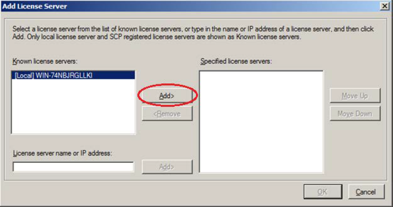Click the instruction line starting 'Select a license server'

(193, 29)
